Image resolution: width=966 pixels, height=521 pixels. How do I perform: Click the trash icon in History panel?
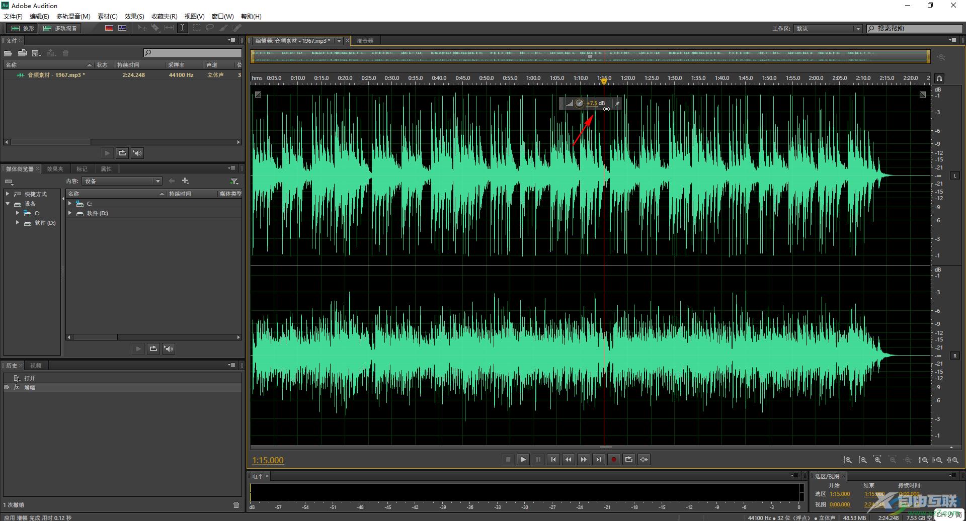236,505
